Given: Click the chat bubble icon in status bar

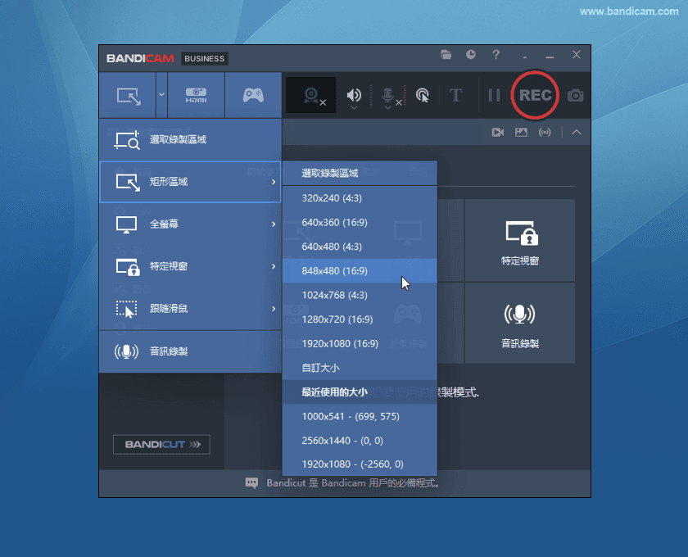Looking at the screenshot, I should [251, 483].
